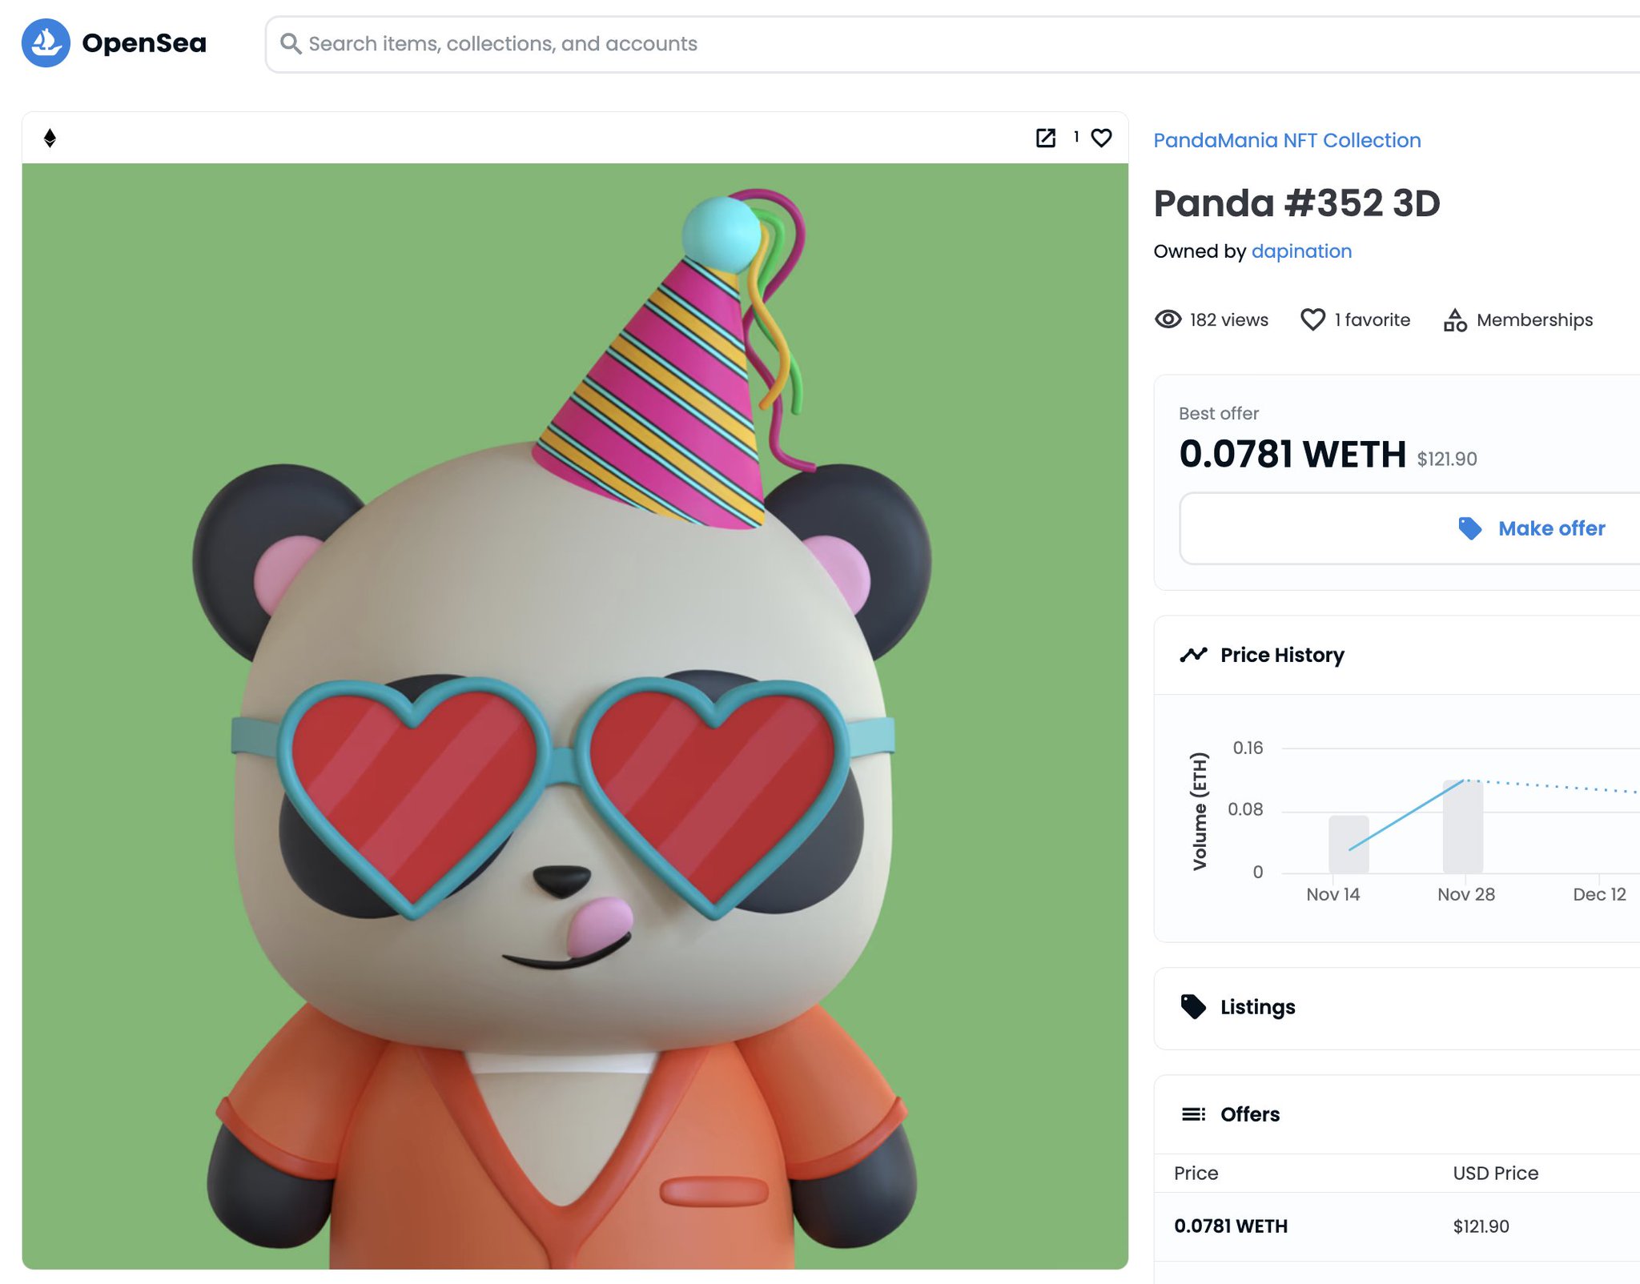Open the PandaMania NFT Collection link
The image size is (1640, 1284).
point(1286,140)
